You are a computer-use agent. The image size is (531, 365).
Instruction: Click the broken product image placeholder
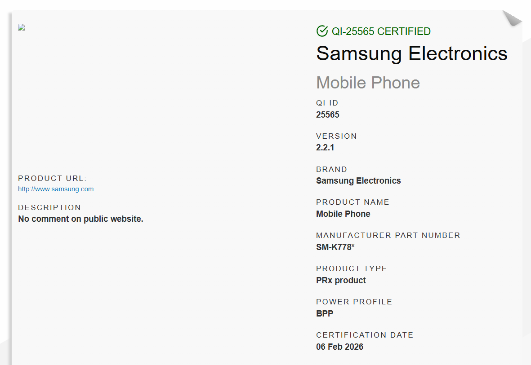click(21, 27)
